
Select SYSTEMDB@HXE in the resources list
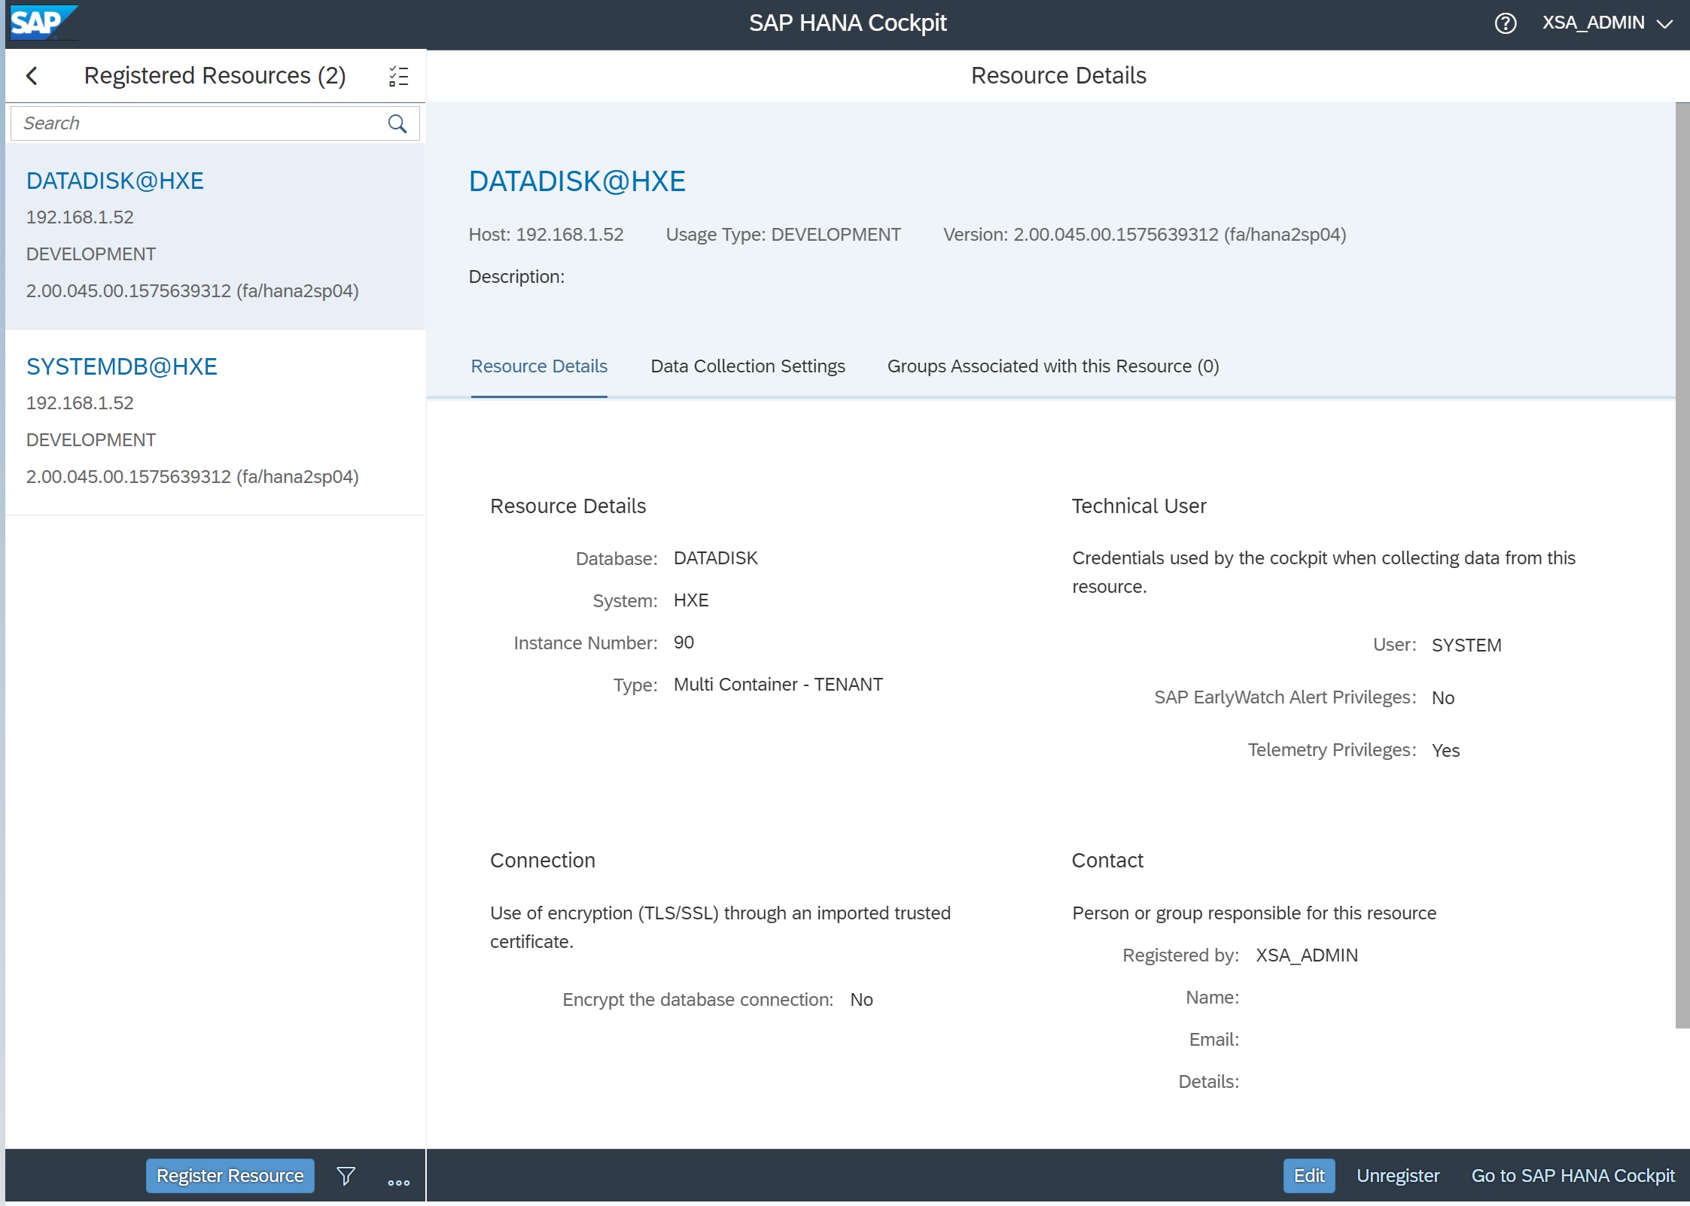click(x=215, y=422)
